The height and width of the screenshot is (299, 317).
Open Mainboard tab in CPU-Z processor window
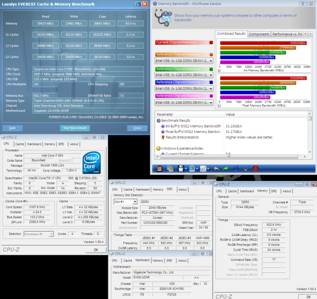pos(34,144)
